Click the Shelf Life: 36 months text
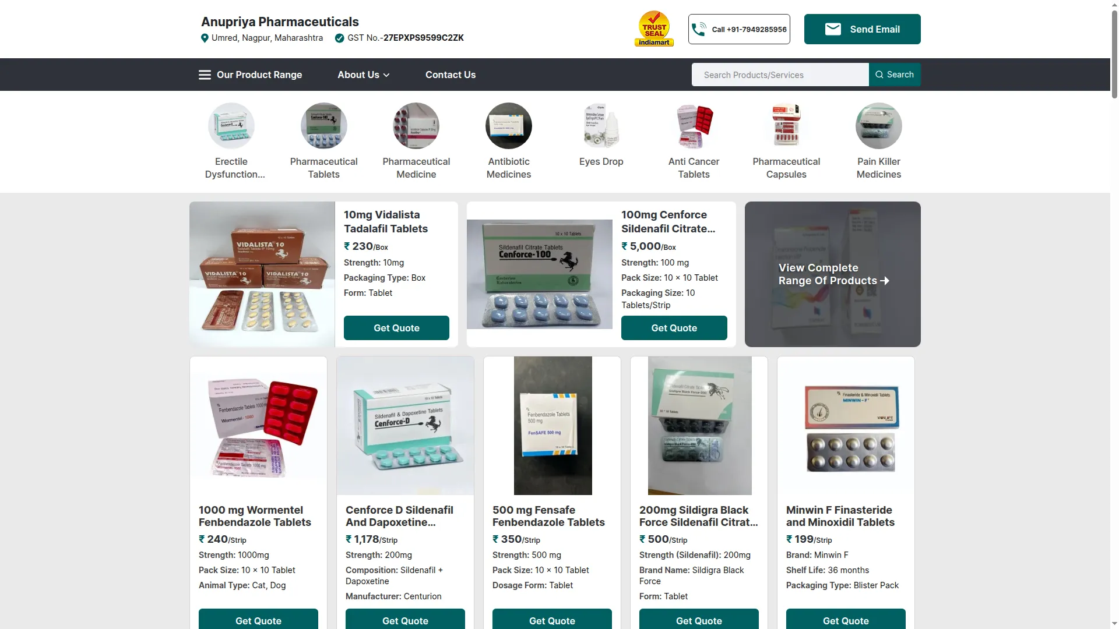This screenshot has height=629, width=1119. pos(828,570)
